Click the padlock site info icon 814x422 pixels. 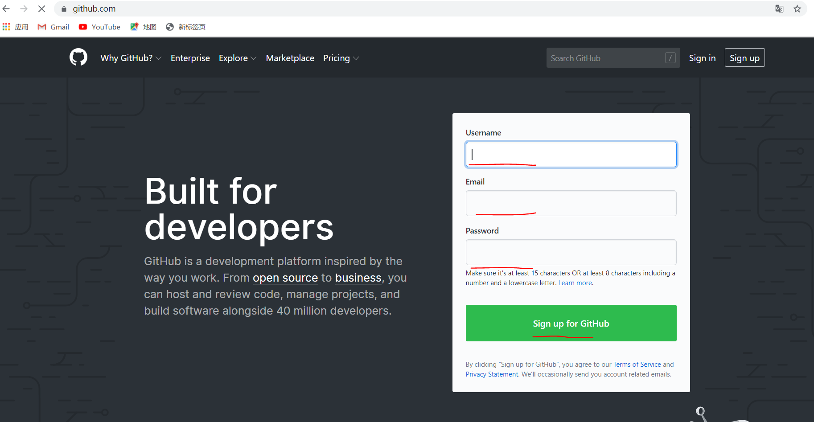click(64, 9)
